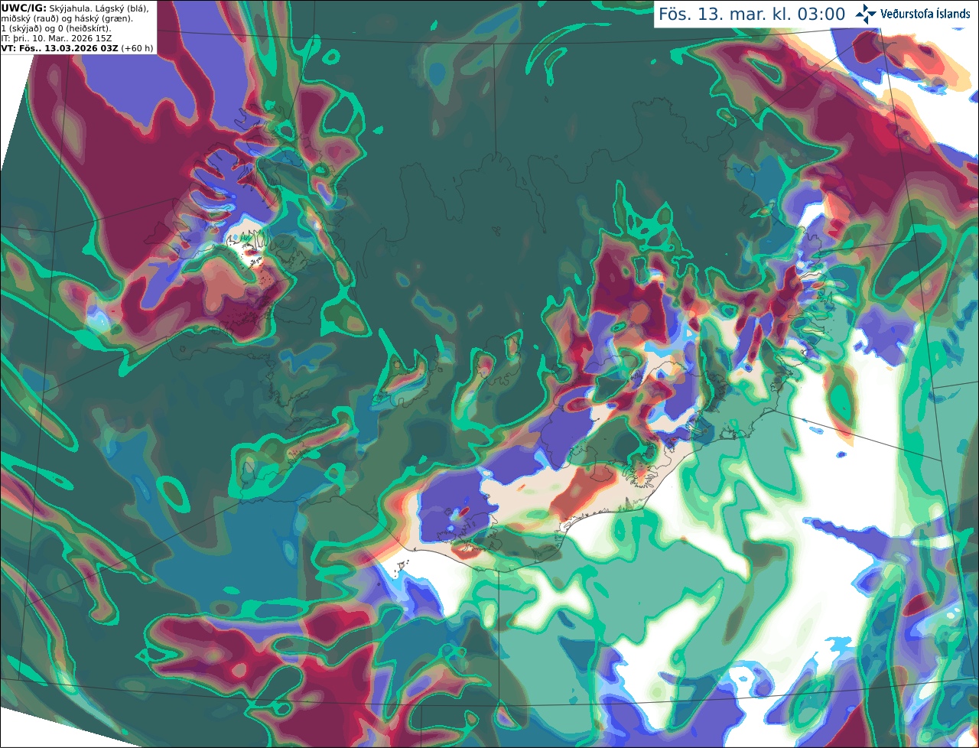Click the '1 (skýjað) og 0 (heiðskírt).' line

(56, 28)
